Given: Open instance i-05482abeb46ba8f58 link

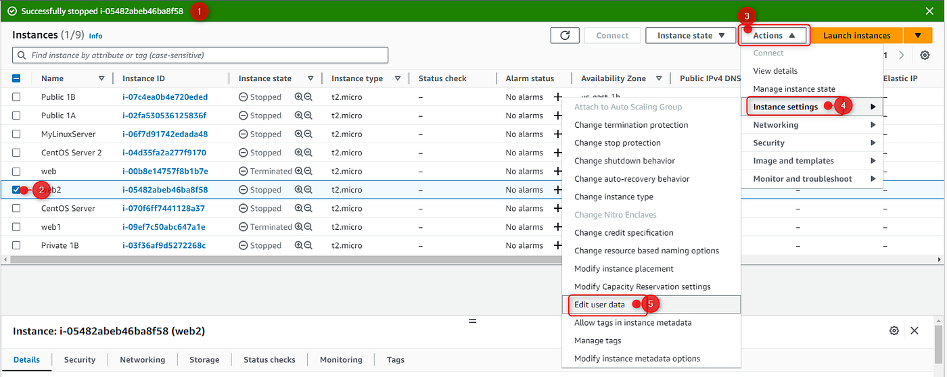Looking at the screenshot, I should [x=165, y=190].
